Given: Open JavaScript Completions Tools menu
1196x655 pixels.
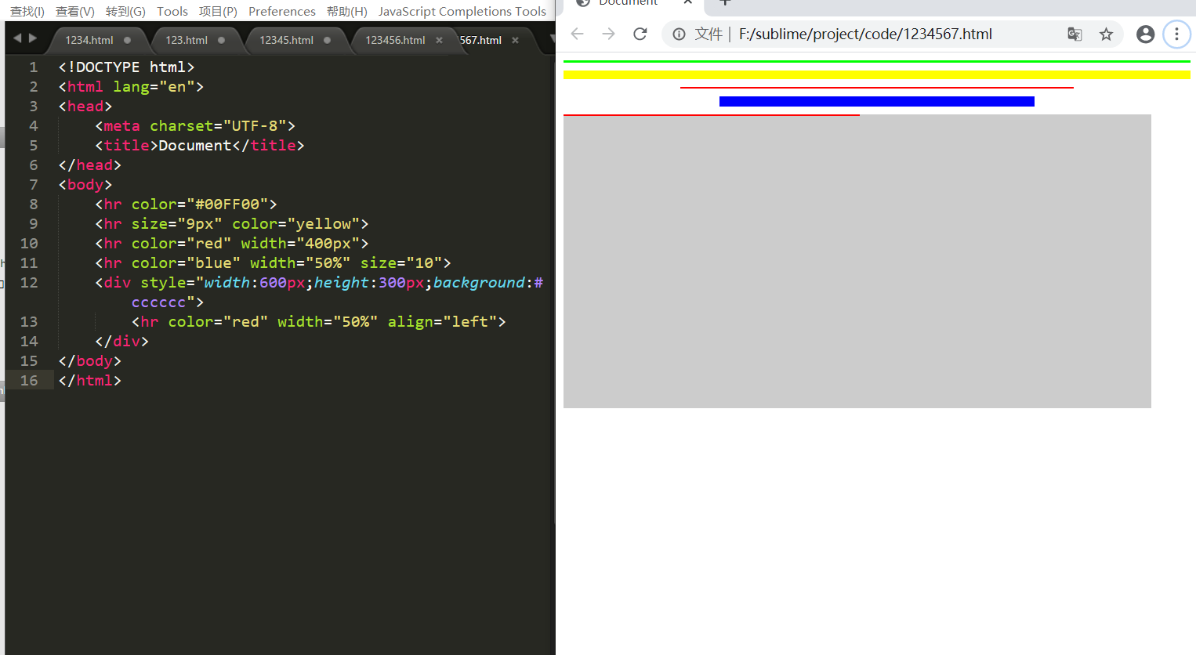Looking at the screenshot, I should pos(462,11).
